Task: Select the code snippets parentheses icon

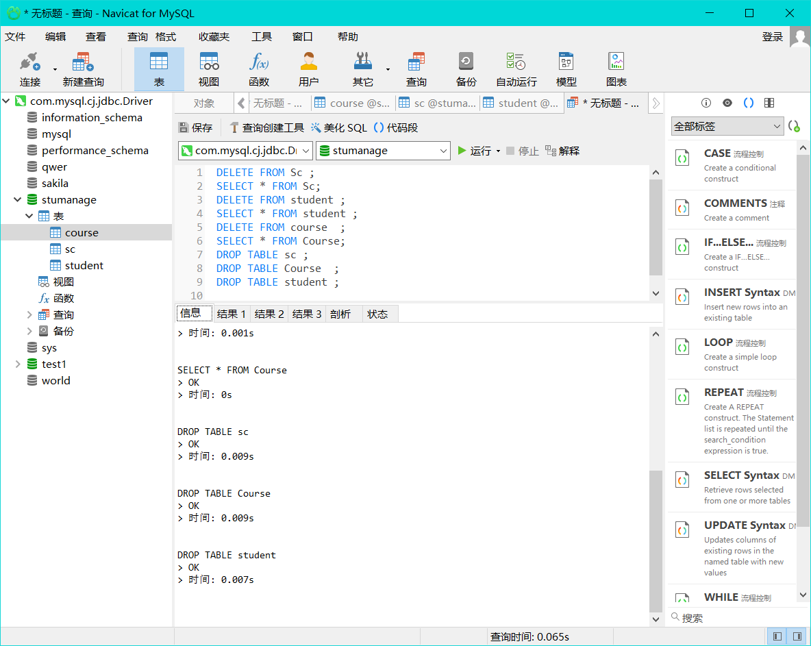Action: pyautogui.click(x=749, y=103)
